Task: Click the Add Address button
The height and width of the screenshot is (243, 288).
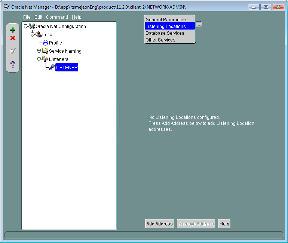Action: pyautogui.click(x=159, y=224)
